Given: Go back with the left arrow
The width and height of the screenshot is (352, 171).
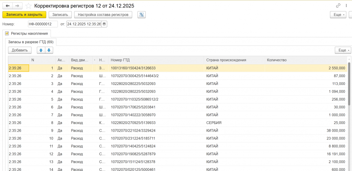Looking at the screenshot, I should point(8,6).
